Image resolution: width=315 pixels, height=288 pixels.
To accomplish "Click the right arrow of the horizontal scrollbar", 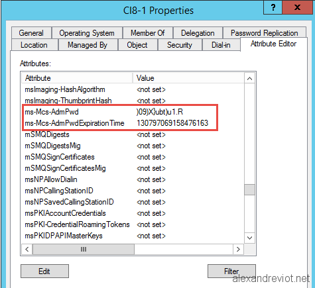I will [x=238, y=250].
